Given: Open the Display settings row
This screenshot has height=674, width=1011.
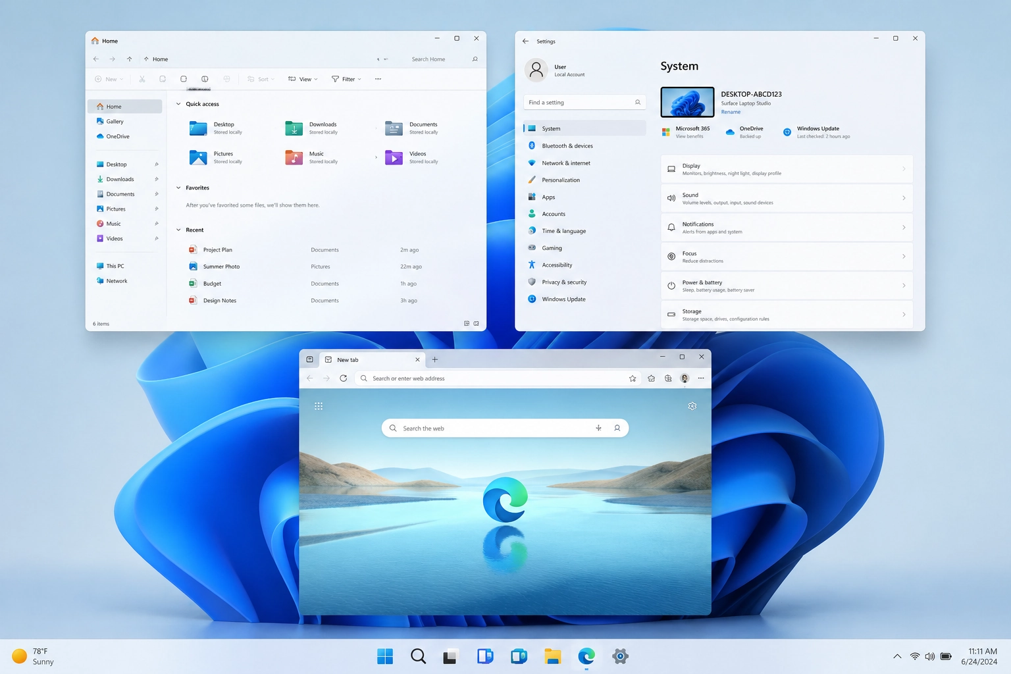Looking at the screenshot, I should pos(787,169).
